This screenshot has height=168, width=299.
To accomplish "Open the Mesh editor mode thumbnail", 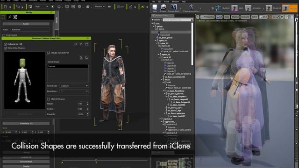I will pyautogui.click(x=235, y=8).
